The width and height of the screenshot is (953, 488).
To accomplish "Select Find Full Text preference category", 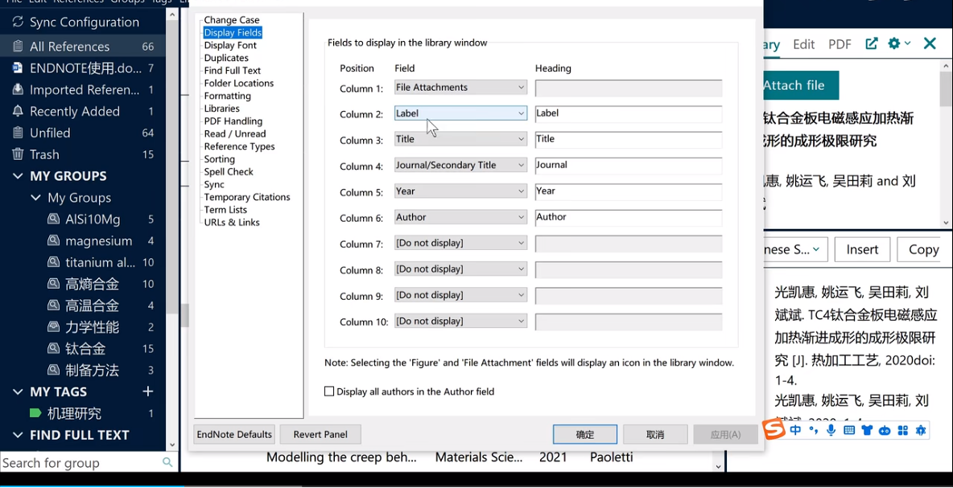I will pos(232,71).
